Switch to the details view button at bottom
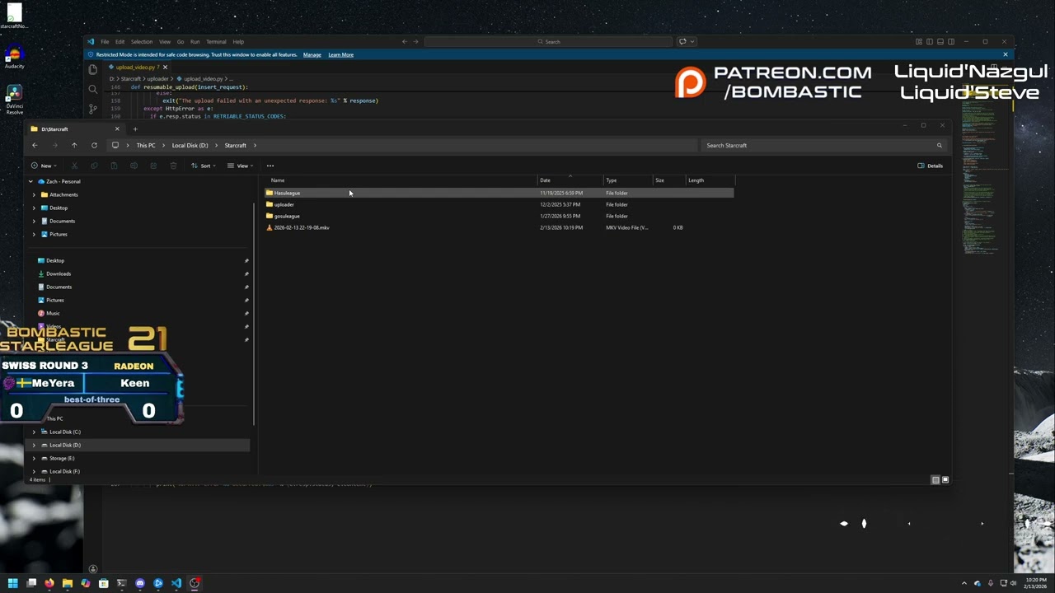1055x593 pixels. [x=935, y=479]
